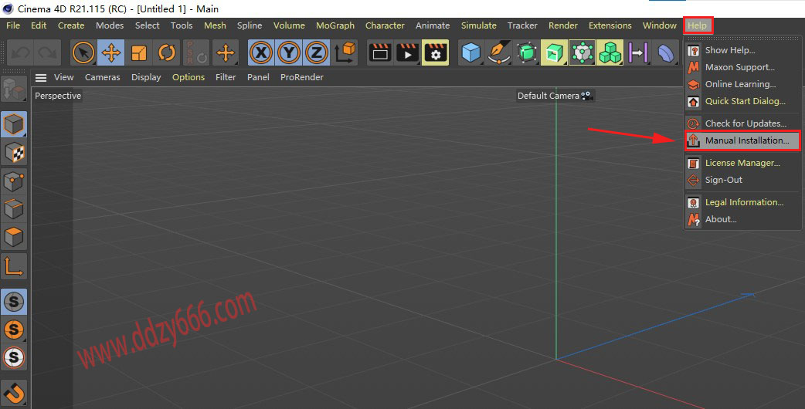
Task: Click Sign-Out in Help menu
Action: [x=742, y=180]
